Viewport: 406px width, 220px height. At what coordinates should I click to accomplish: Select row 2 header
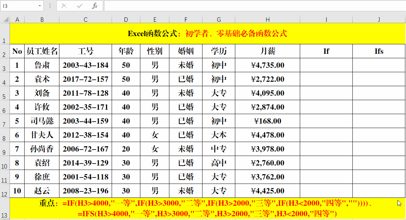pyautogui.click(x=5, y=51)
